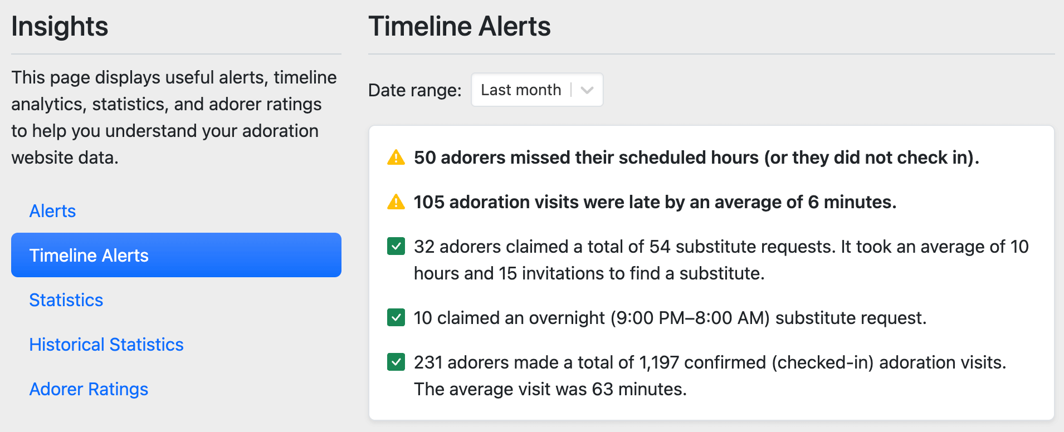Select the '105 adoration visits were late' alert text
The height and width of the screenshot is (432, 1064).
pos(655,202)
